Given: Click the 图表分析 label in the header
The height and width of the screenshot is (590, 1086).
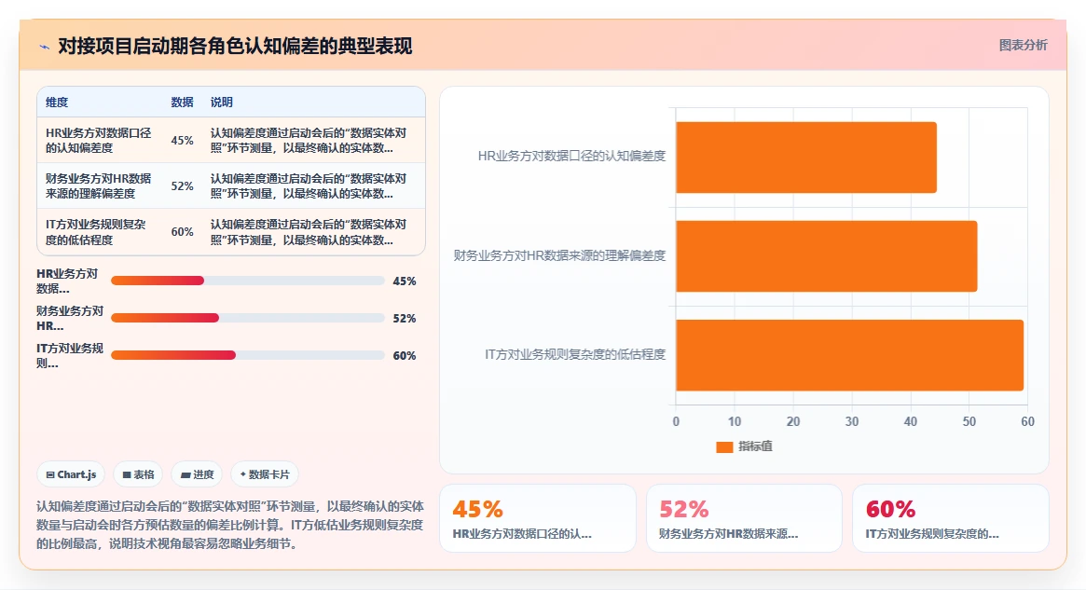Looking at the screenshot, I should click(x=1023, y=45).
